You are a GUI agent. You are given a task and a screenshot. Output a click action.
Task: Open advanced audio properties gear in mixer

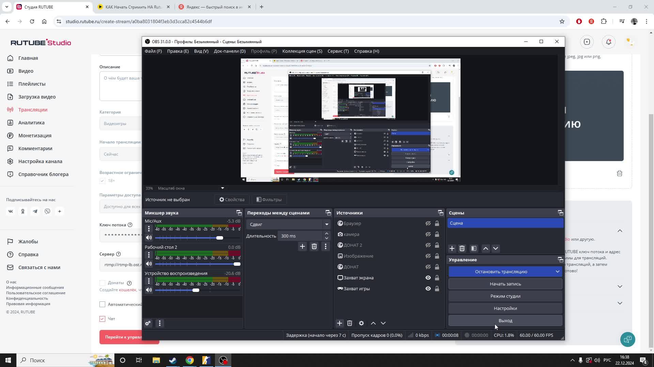tap(148, 324)
